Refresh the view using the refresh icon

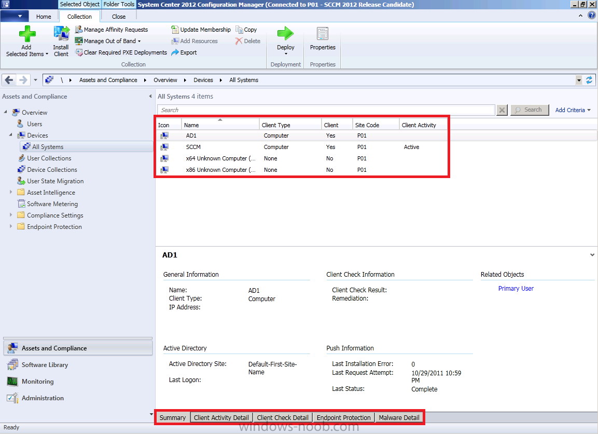(589, 80)
